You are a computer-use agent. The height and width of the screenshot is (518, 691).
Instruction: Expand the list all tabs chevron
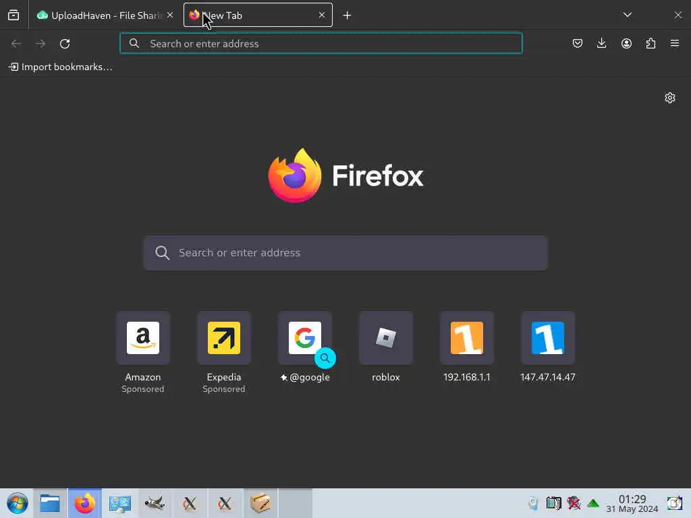[628, 15]
